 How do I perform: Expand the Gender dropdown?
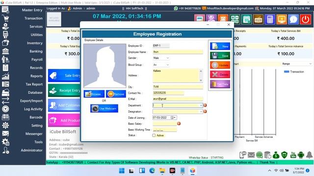pos(168,58)
